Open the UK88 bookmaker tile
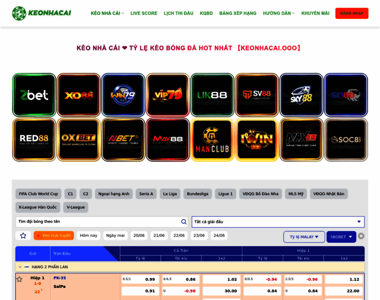Viewport: 380px width, 300px height. [212, 95]
